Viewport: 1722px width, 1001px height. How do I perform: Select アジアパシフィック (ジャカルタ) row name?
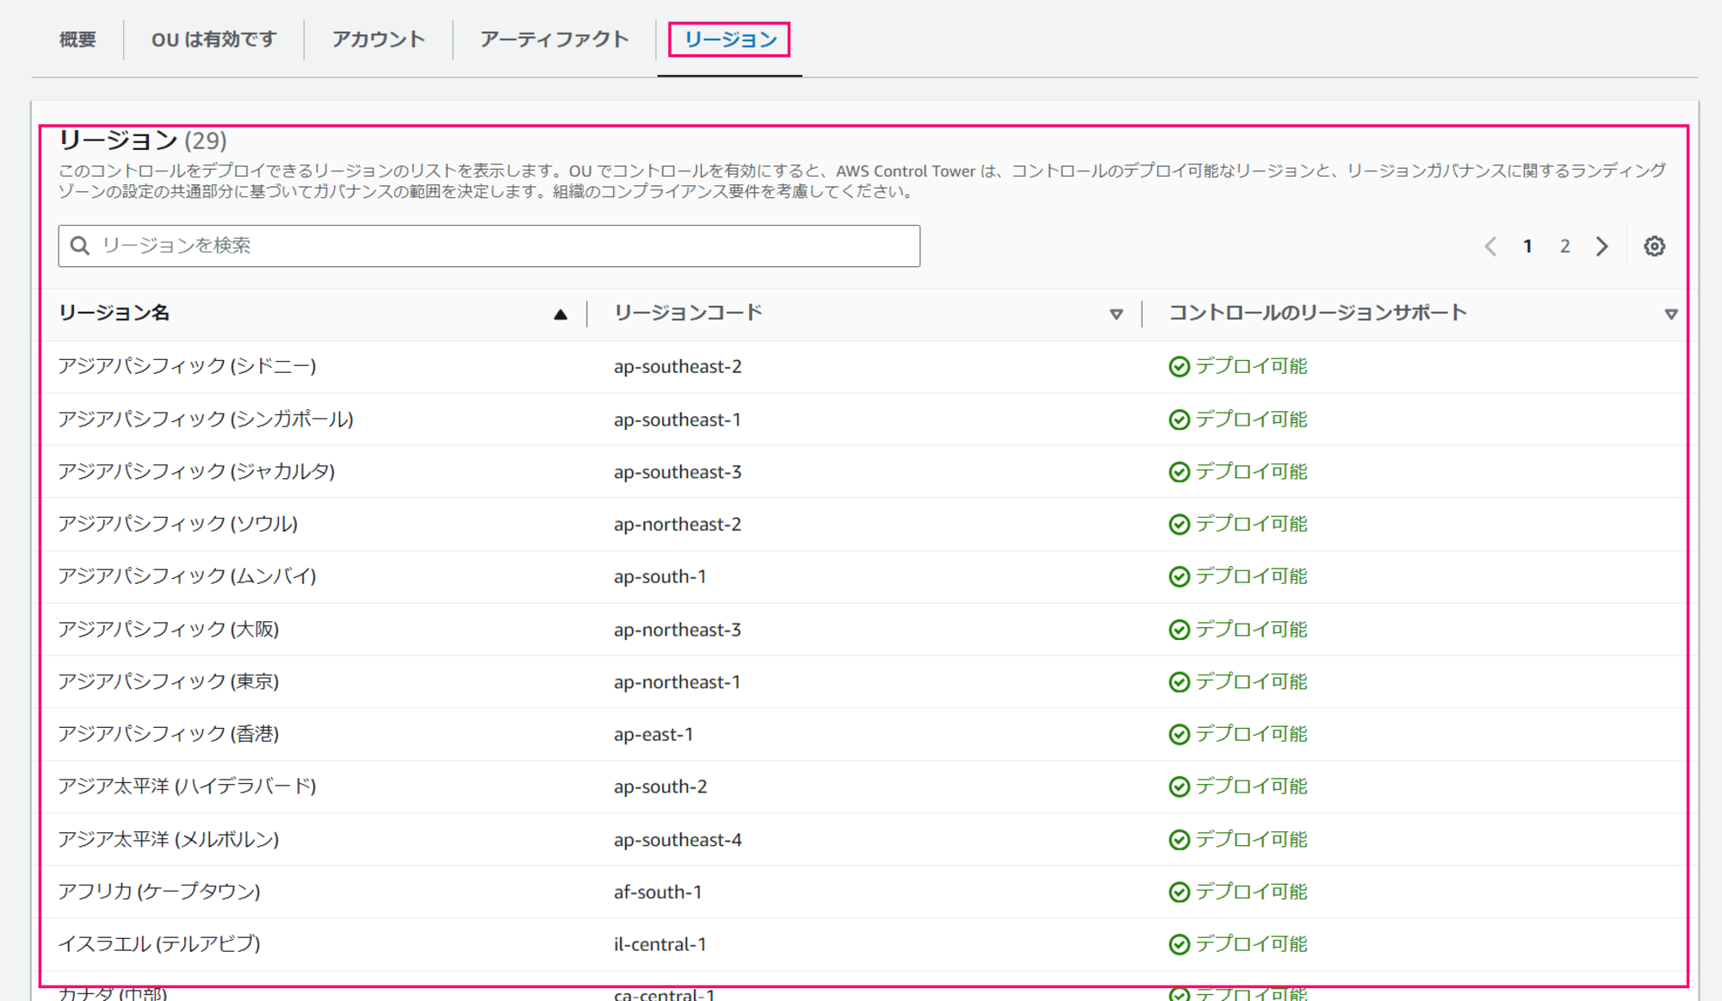tap(196, 472)
